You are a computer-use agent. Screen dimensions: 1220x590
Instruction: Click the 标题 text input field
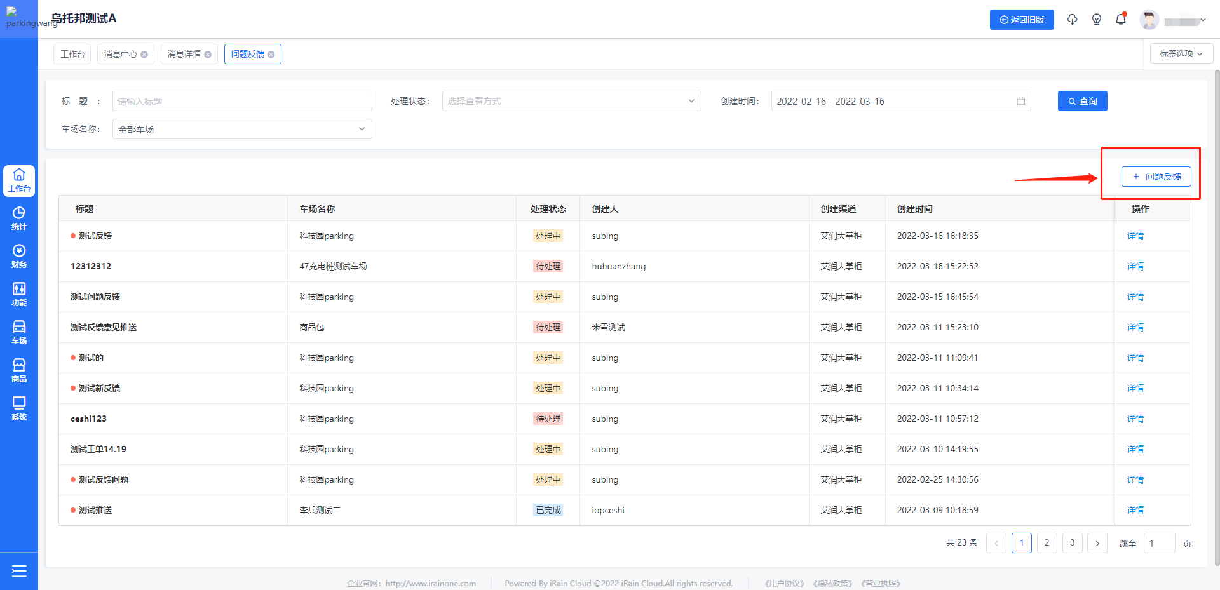point(242,101)
